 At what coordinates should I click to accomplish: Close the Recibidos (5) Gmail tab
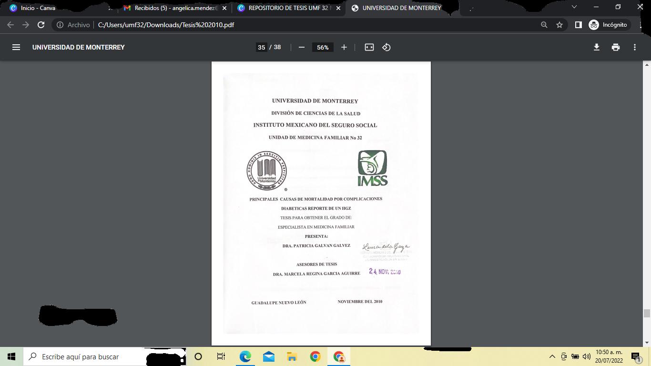tap(224, 8)
